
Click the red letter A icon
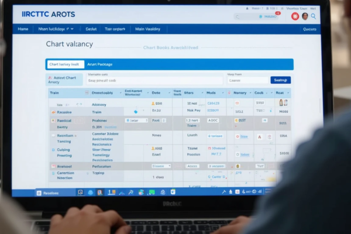coord(259,137)
